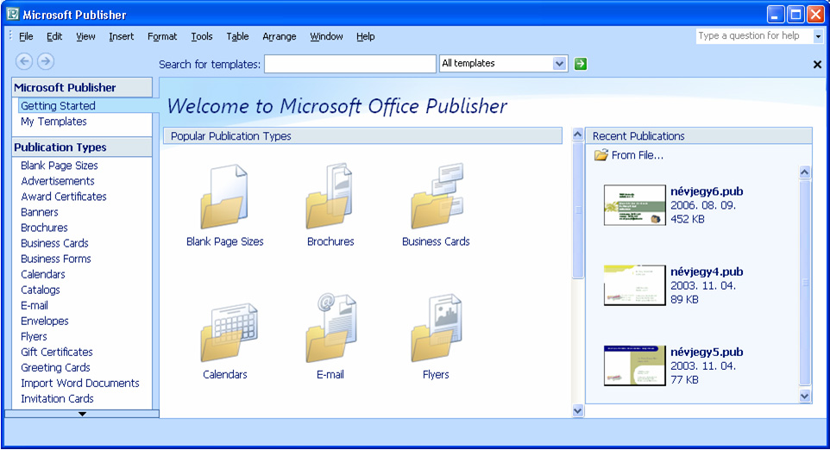This screenshot has height=450, width=830.
Task: Click the Recent Publications scroll up arrow
Action: tap(805, 172)
